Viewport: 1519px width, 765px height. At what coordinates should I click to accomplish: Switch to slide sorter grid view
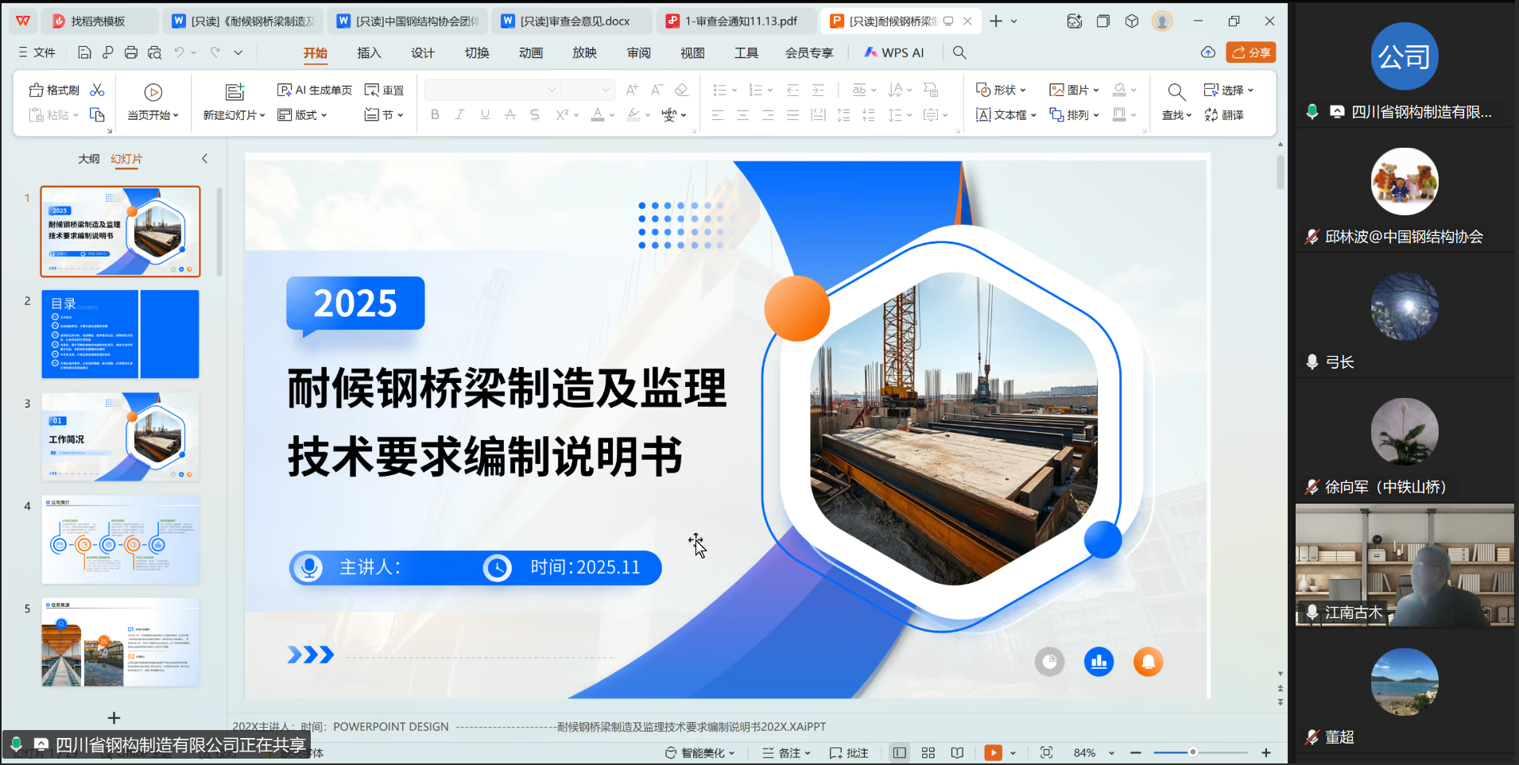(928, 752)
